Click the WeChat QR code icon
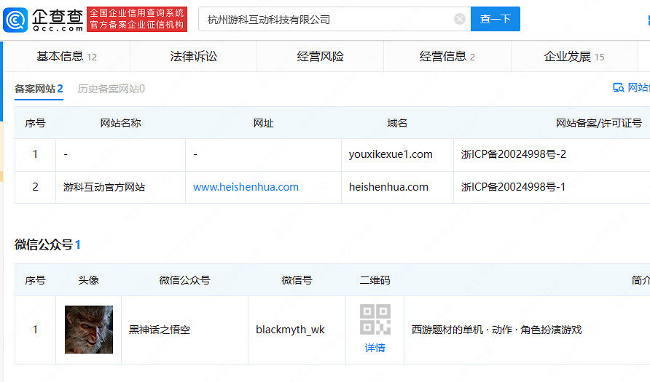650x382 pixels. point(375,319)
